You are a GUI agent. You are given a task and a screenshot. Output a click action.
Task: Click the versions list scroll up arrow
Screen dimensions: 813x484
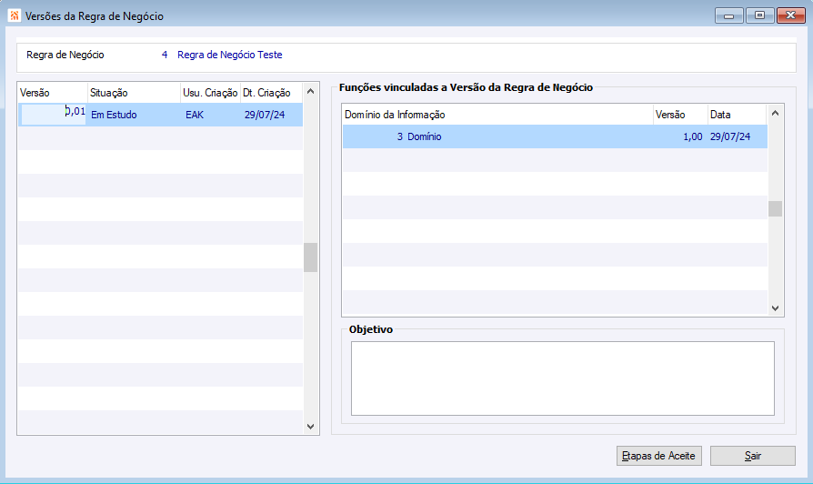click(311, 91)
